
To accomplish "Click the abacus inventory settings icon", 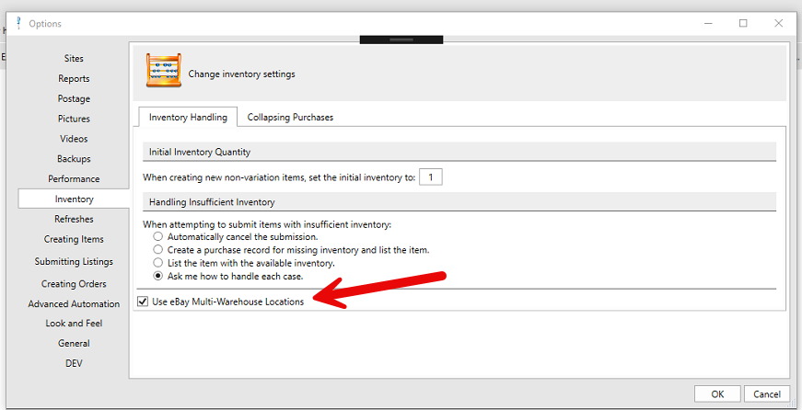I will (163, 73).
